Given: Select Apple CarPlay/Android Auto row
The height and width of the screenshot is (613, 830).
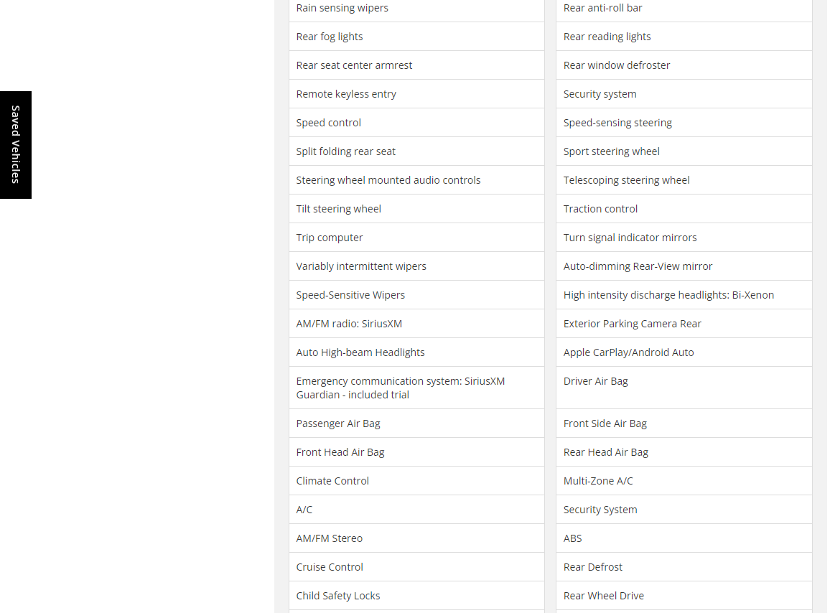Looking at the screenshot, I should (629, 352).
